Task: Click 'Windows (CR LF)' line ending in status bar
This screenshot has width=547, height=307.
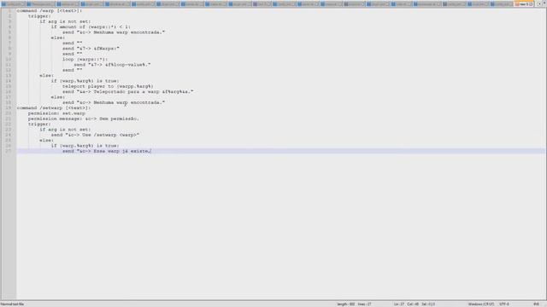Action: pos(481,304)
